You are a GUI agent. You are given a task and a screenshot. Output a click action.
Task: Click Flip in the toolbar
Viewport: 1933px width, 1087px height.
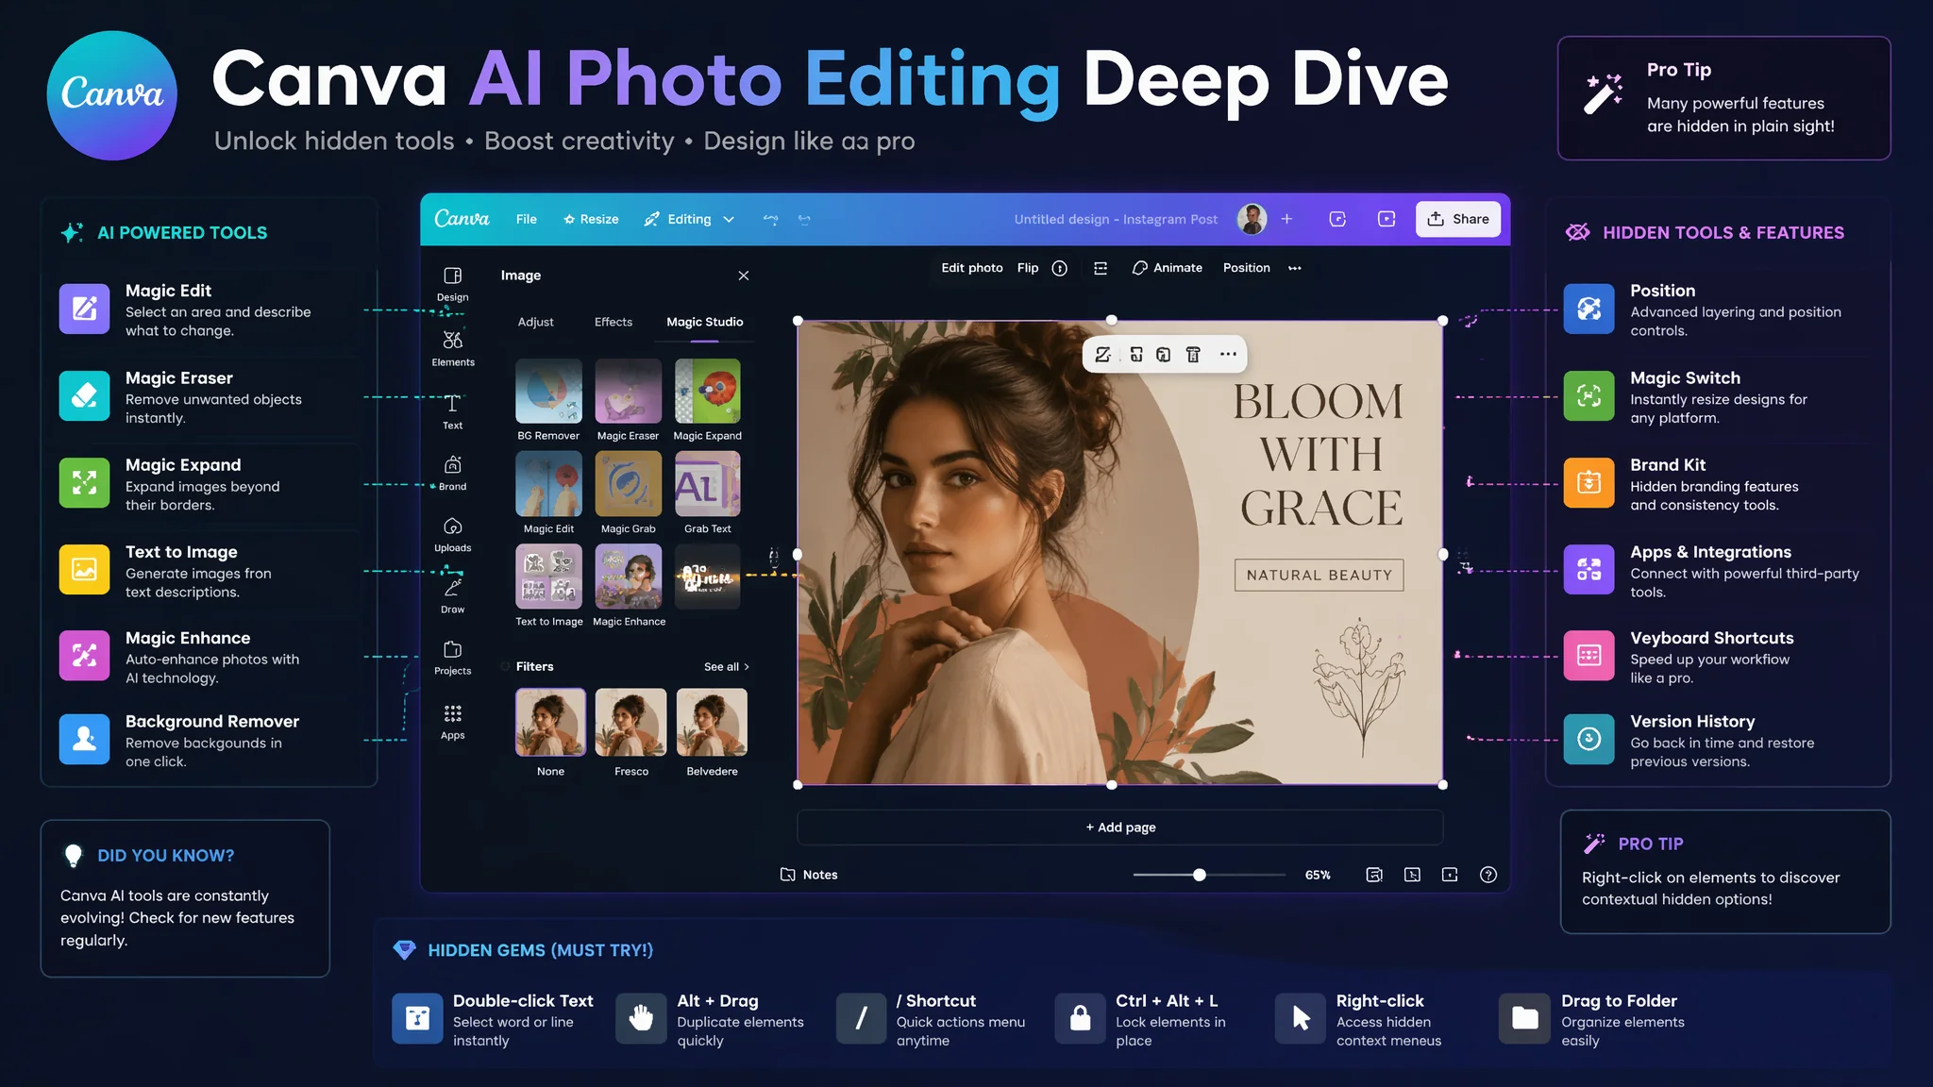(1028, 268)
